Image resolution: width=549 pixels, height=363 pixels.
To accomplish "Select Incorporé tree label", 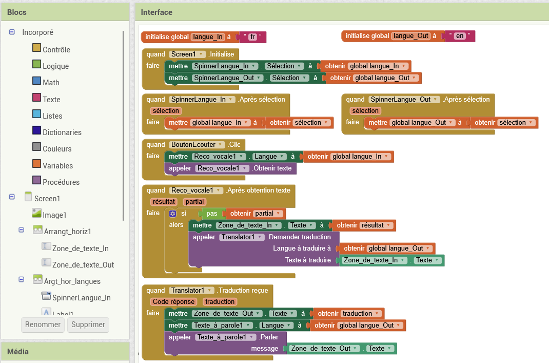I will [x=37, y=32].
